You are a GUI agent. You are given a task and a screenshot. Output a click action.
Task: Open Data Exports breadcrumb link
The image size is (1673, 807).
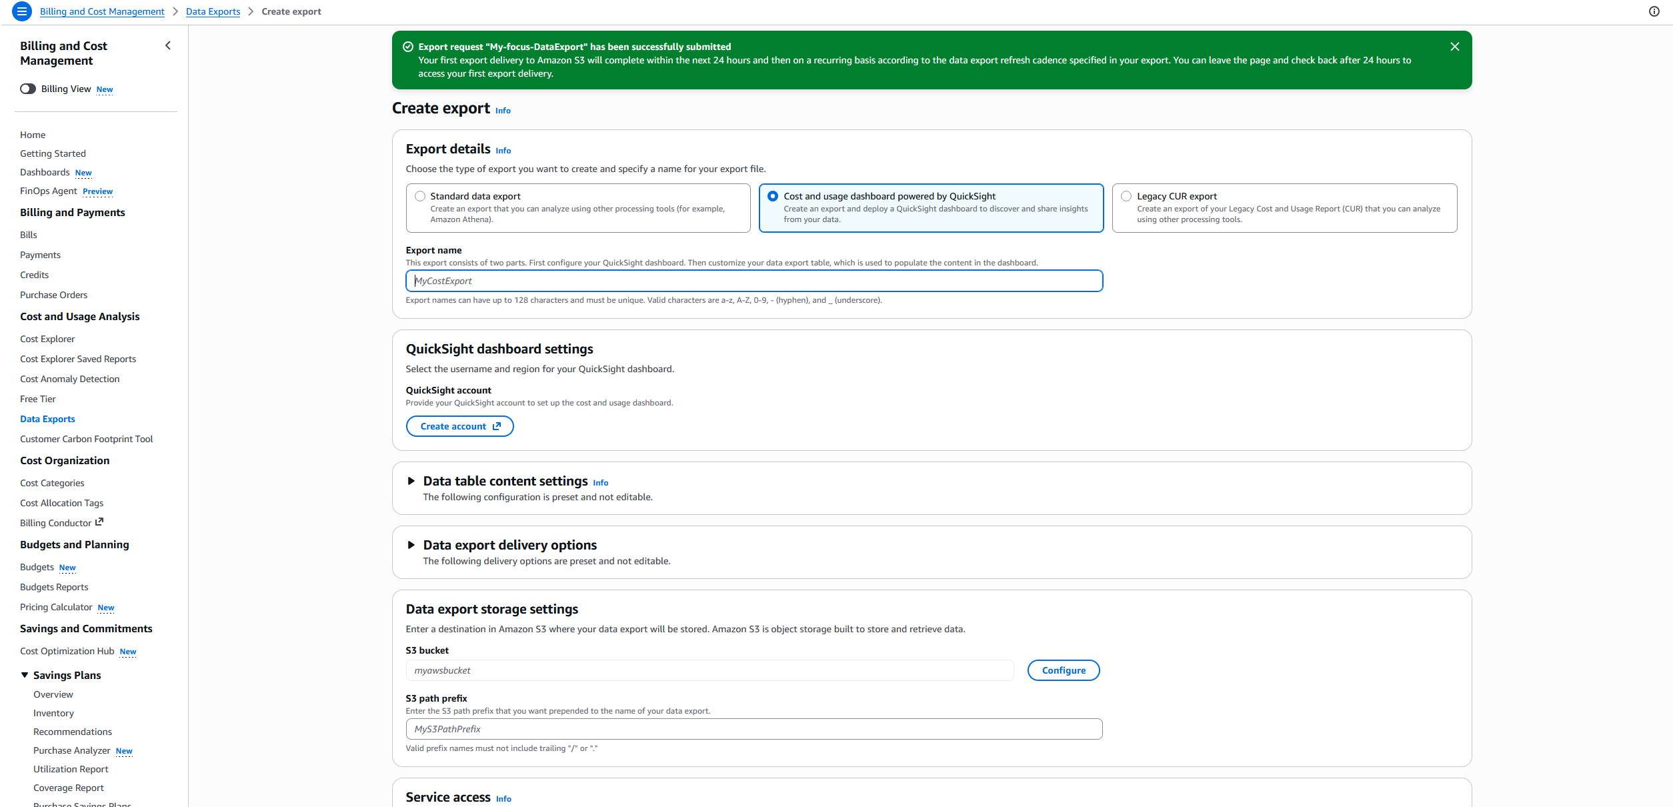pos(213,11)
